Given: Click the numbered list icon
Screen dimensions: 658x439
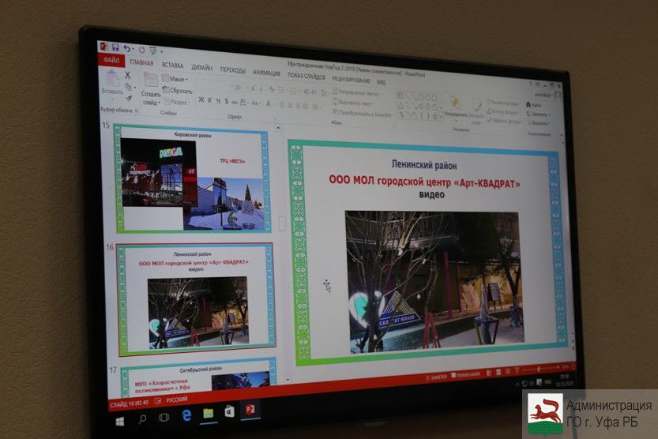Looking at the screenshot, I should pos(294,91).
